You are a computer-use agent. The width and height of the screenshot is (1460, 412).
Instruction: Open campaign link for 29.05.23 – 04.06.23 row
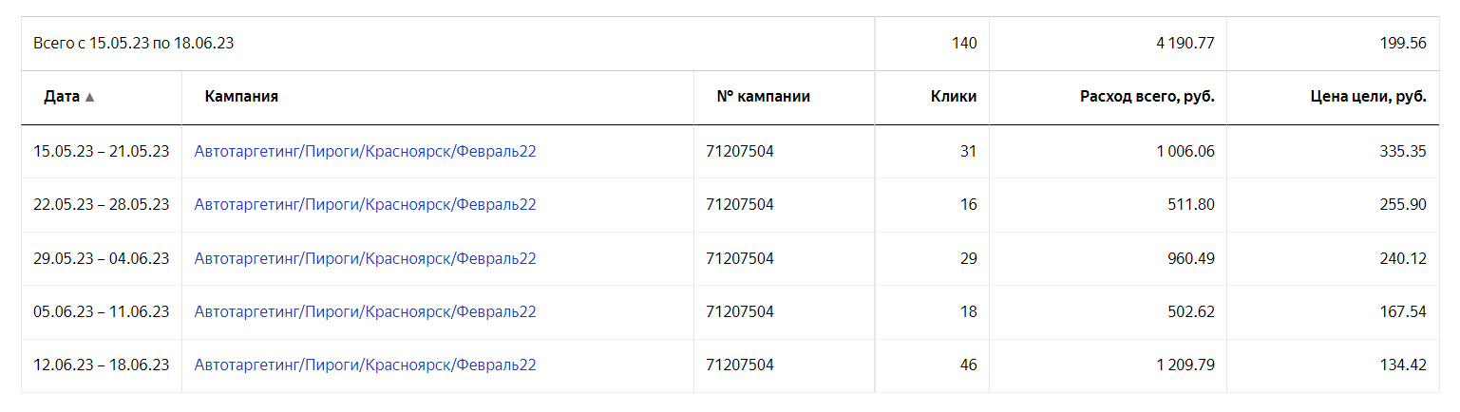coord(365,258)
